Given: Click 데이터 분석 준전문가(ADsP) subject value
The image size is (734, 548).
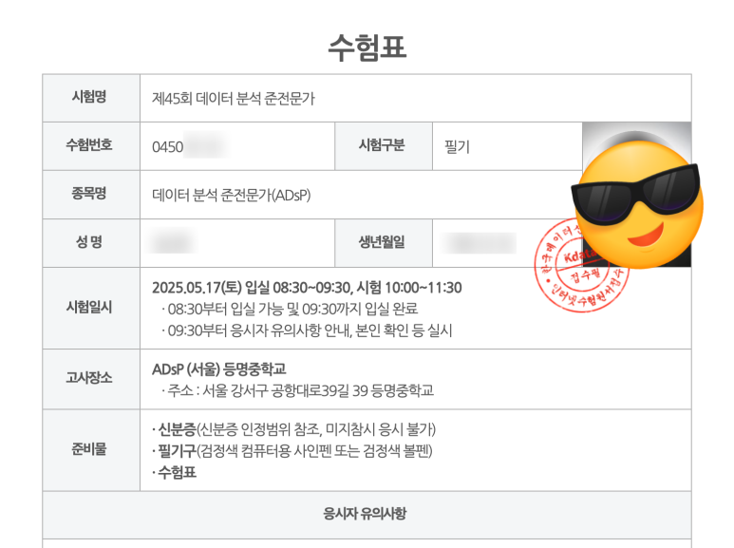Looking at the screenshot, I should pos(232,195).
